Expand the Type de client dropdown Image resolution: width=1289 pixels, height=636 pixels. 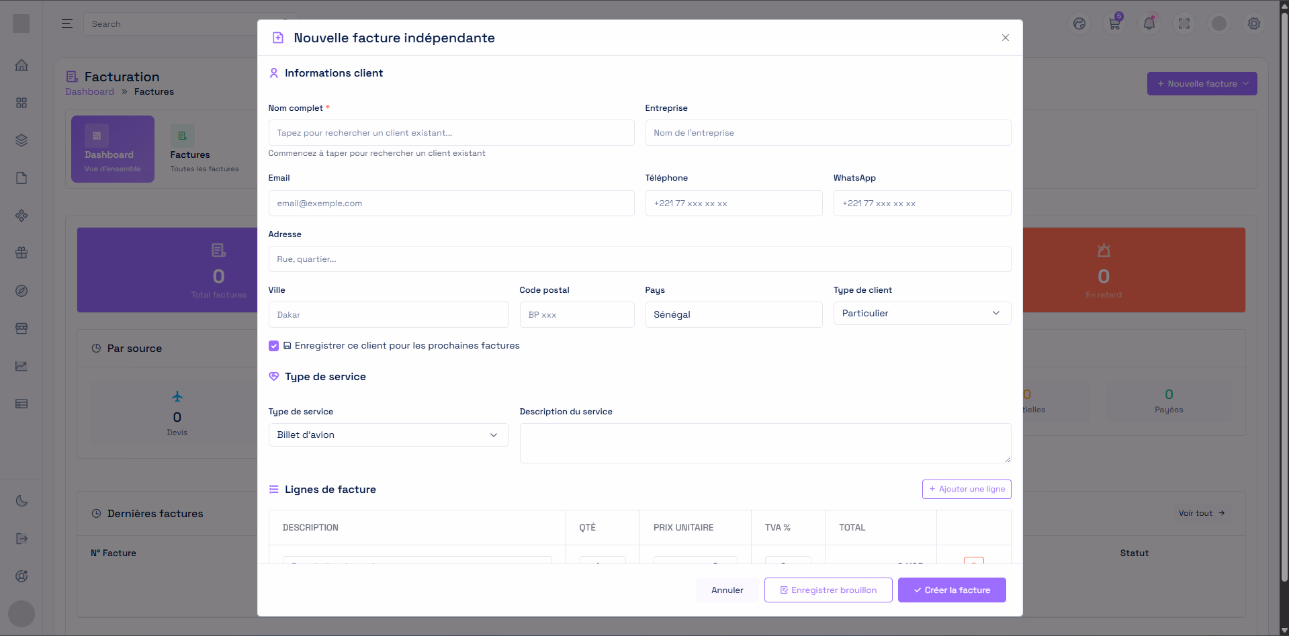(922, 314)
